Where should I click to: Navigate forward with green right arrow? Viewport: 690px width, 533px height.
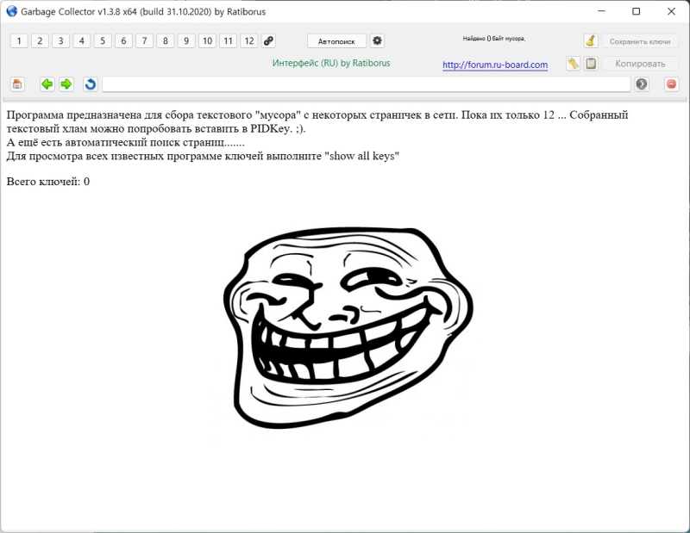point(66,84)
